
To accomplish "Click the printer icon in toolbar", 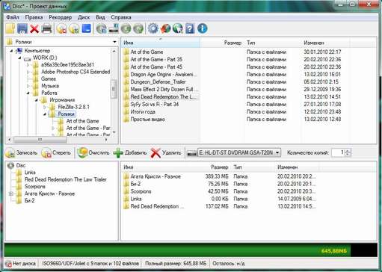I will [46, 28].
